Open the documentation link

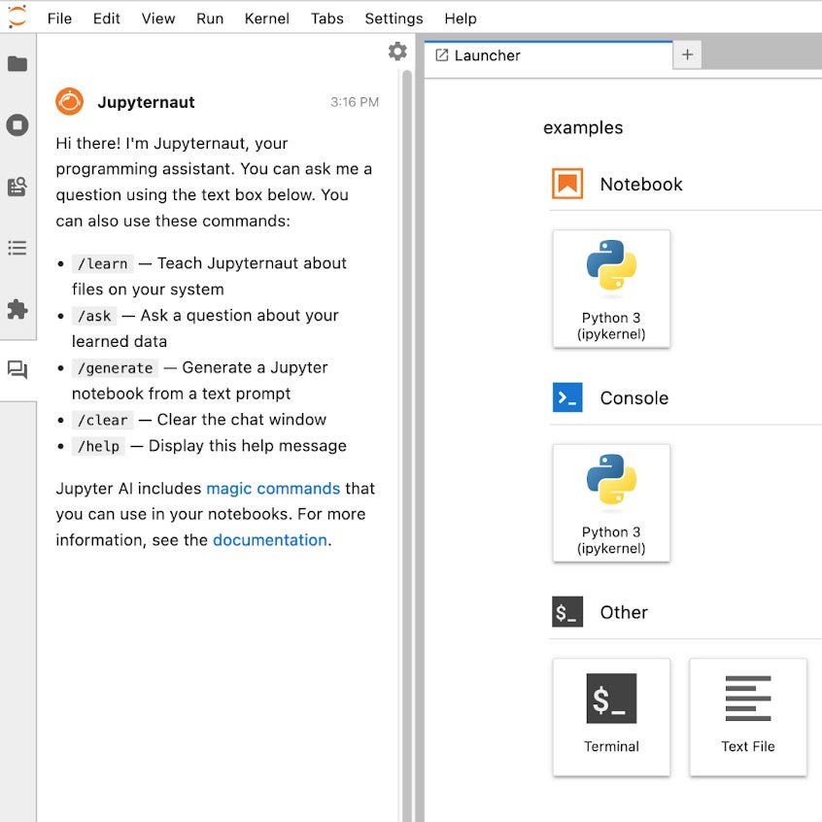point(270,540)
